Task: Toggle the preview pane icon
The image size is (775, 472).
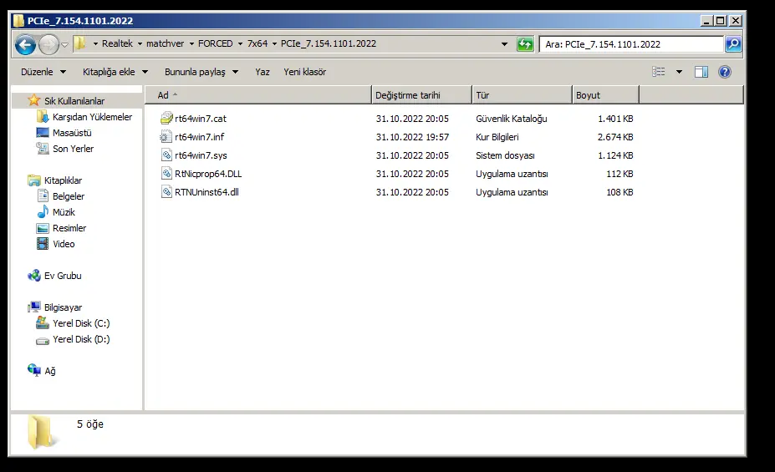Action: (701, 72)
